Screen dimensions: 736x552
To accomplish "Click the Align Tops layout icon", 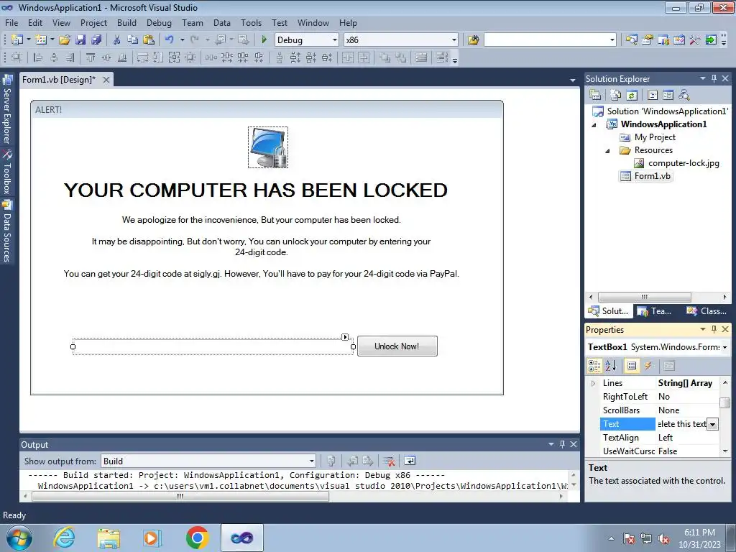I will (91, 57).
